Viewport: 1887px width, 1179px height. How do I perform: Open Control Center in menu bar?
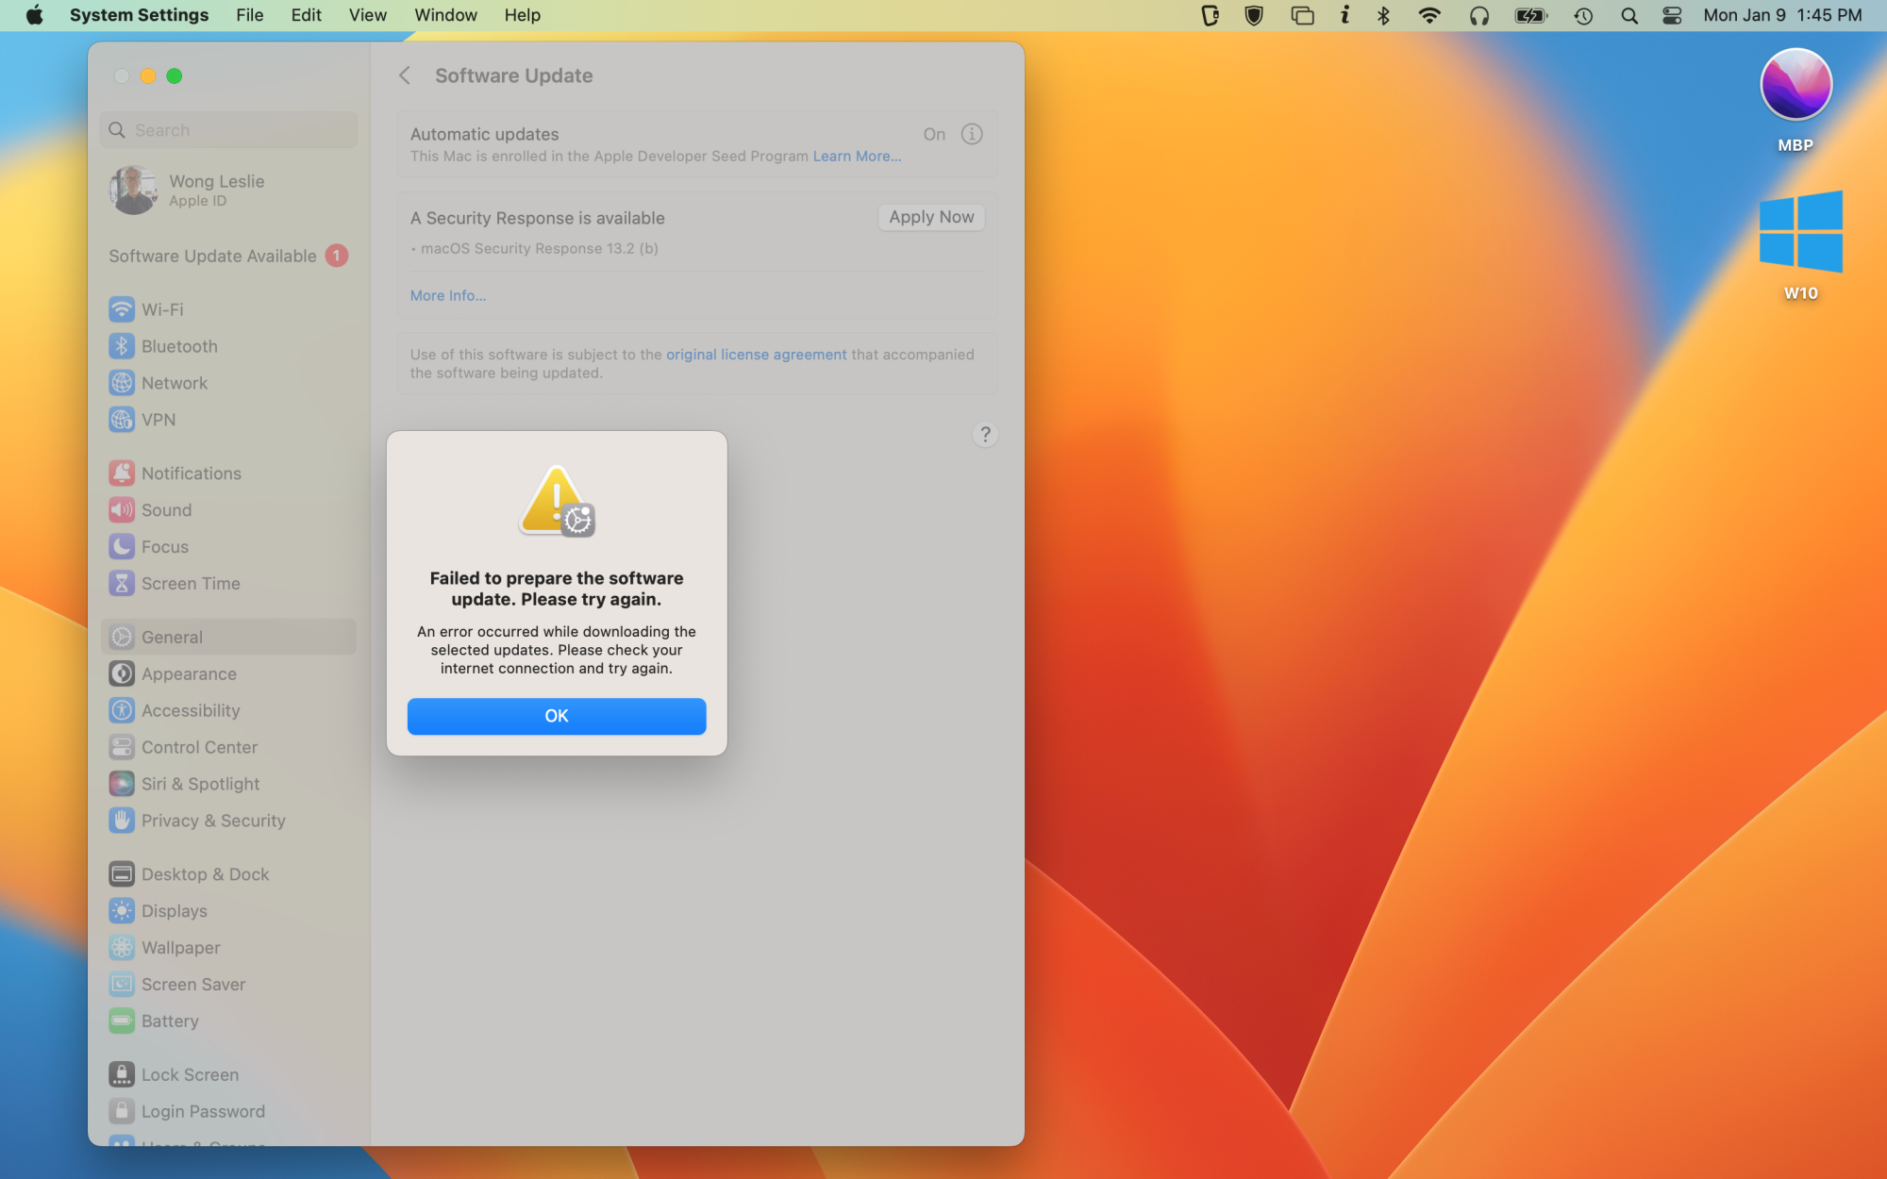pos(1672,15)
